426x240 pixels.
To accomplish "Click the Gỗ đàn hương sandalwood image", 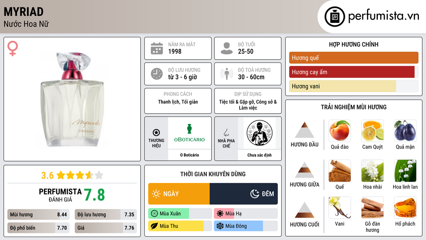I will [x=372, y=208].
